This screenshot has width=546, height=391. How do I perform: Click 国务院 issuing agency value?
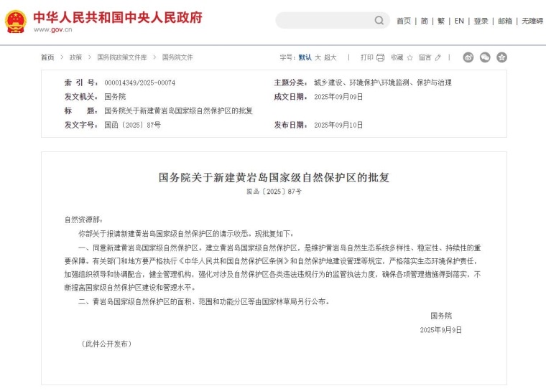(115, 97)
